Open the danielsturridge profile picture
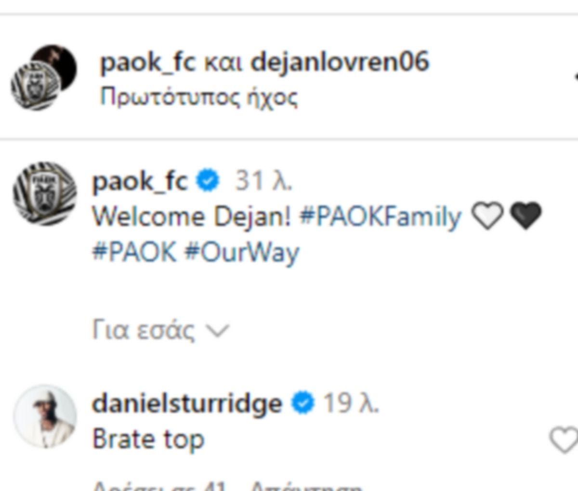This screenshot has height=491, width=578. point(45,417)
